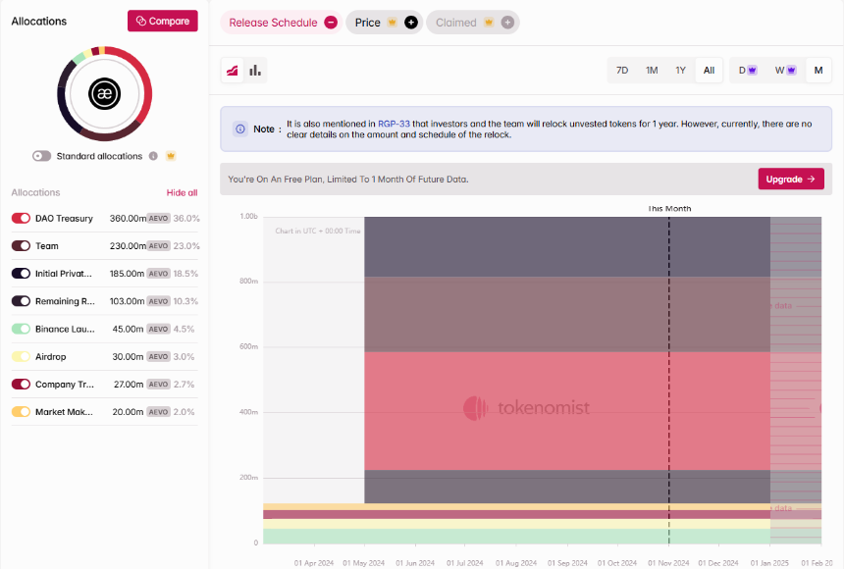
Task: Switch to the area chart view icon
Action: [232, 71]
